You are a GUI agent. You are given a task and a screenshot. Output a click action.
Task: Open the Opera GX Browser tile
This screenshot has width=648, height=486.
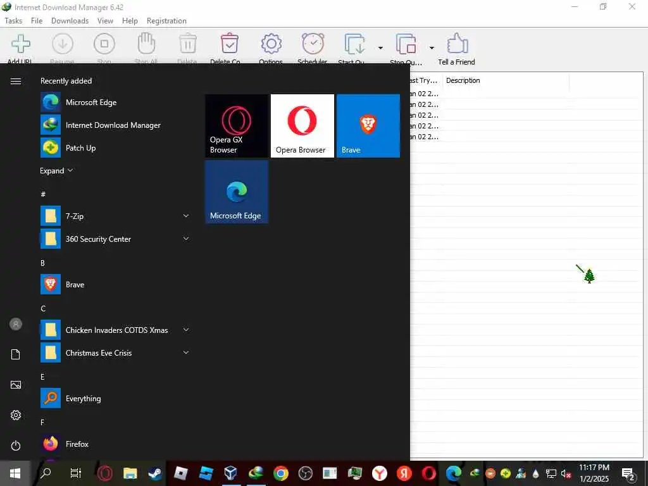(x=237, y=126)
